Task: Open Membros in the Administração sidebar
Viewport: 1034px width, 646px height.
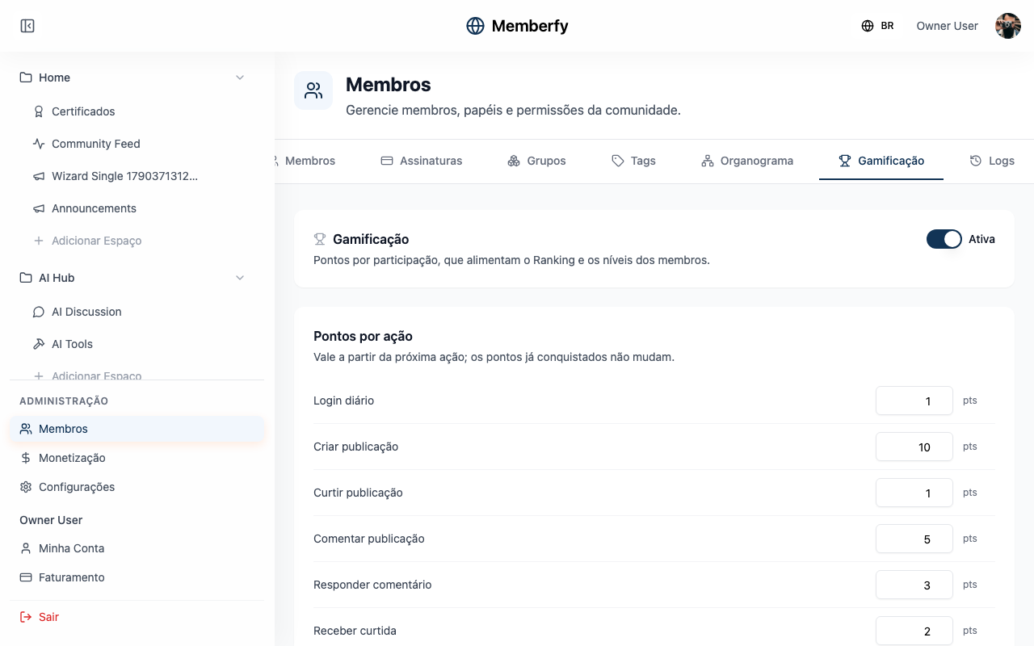Action: [x=137, y=429]
